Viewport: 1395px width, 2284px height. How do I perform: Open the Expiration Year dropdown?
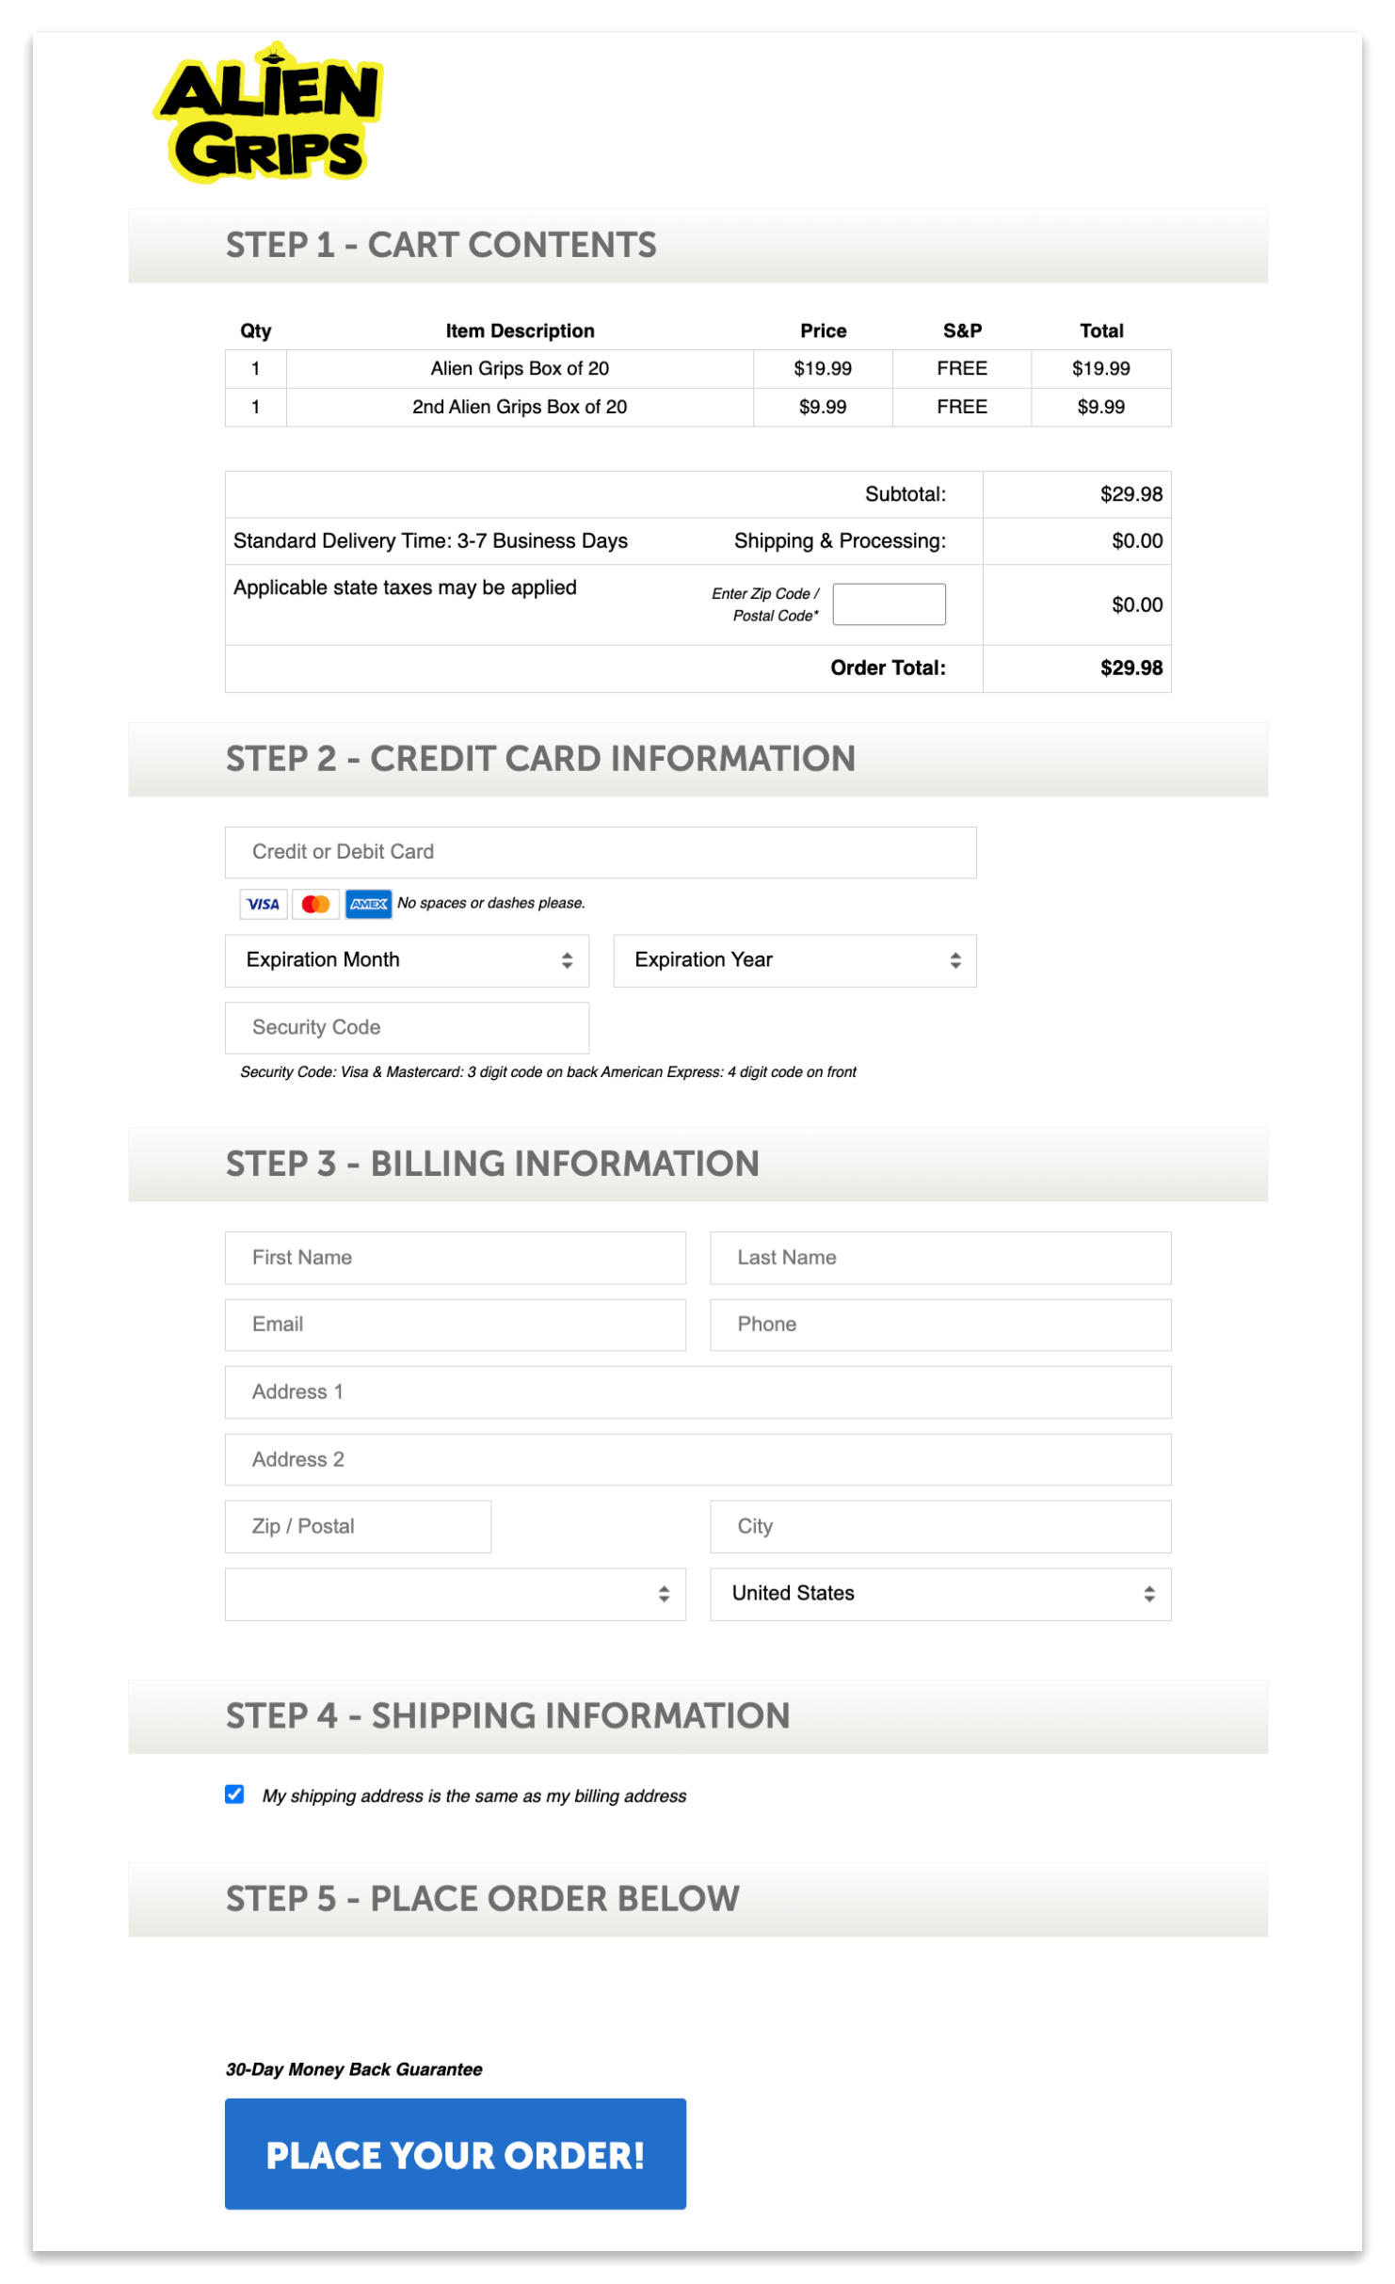coord(794,960)
